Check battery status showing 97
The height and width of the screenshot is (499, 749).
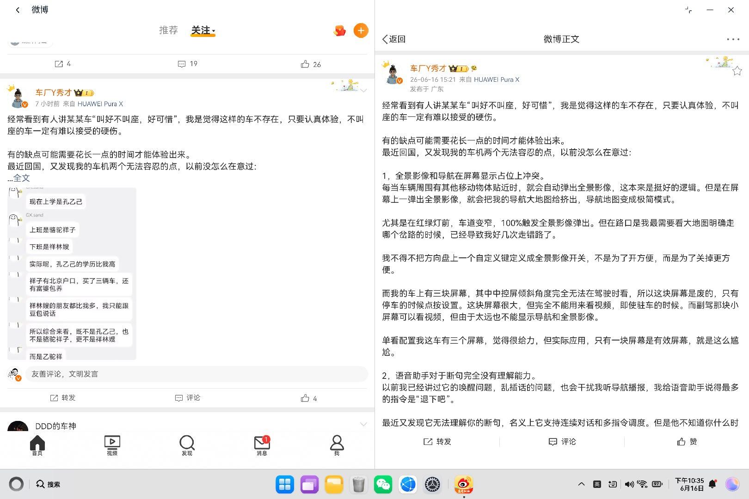657,484
